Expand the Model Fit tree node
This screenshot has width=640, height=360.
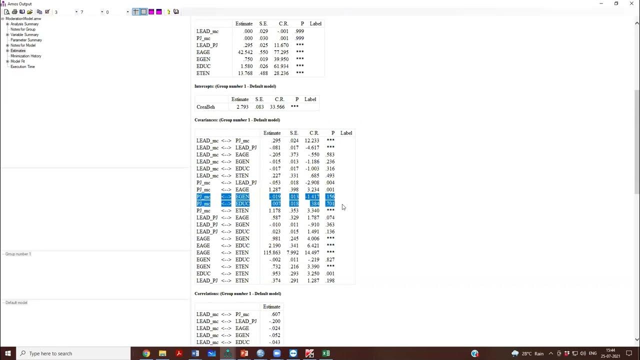tap(7, 61)
